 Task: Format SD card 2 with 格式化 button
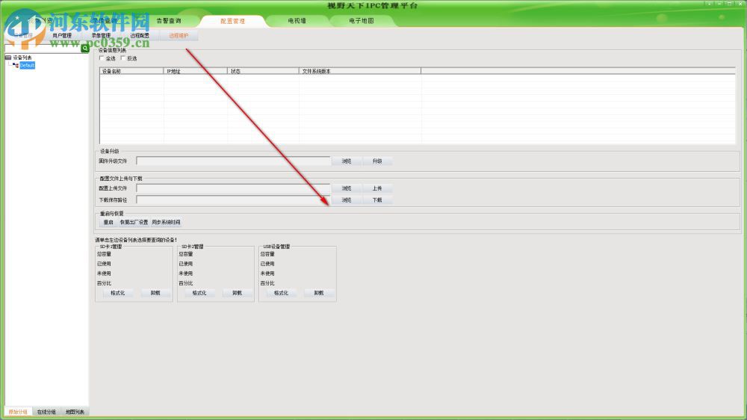click(199, 293)
